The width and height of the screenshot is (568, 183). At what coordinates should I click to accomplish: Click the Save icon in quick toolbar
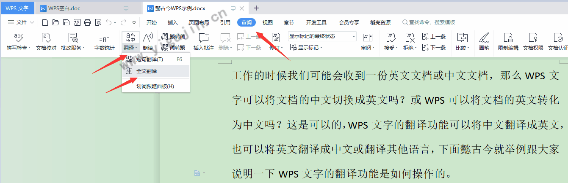(x=66, y=22)
